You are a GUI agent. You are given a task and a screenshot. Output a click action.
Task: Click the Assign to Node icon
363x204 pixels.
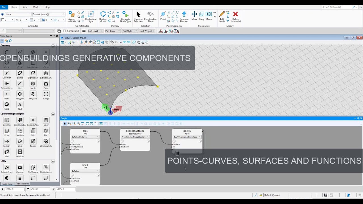[71, 14]
